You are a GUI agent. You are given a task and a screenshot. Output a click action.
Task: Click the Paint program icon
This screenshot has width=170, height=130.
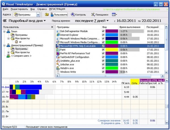pos(58,50)
